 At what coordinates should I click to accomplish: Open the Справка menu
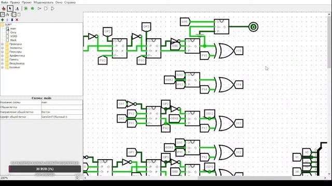(x=70, y=3)
